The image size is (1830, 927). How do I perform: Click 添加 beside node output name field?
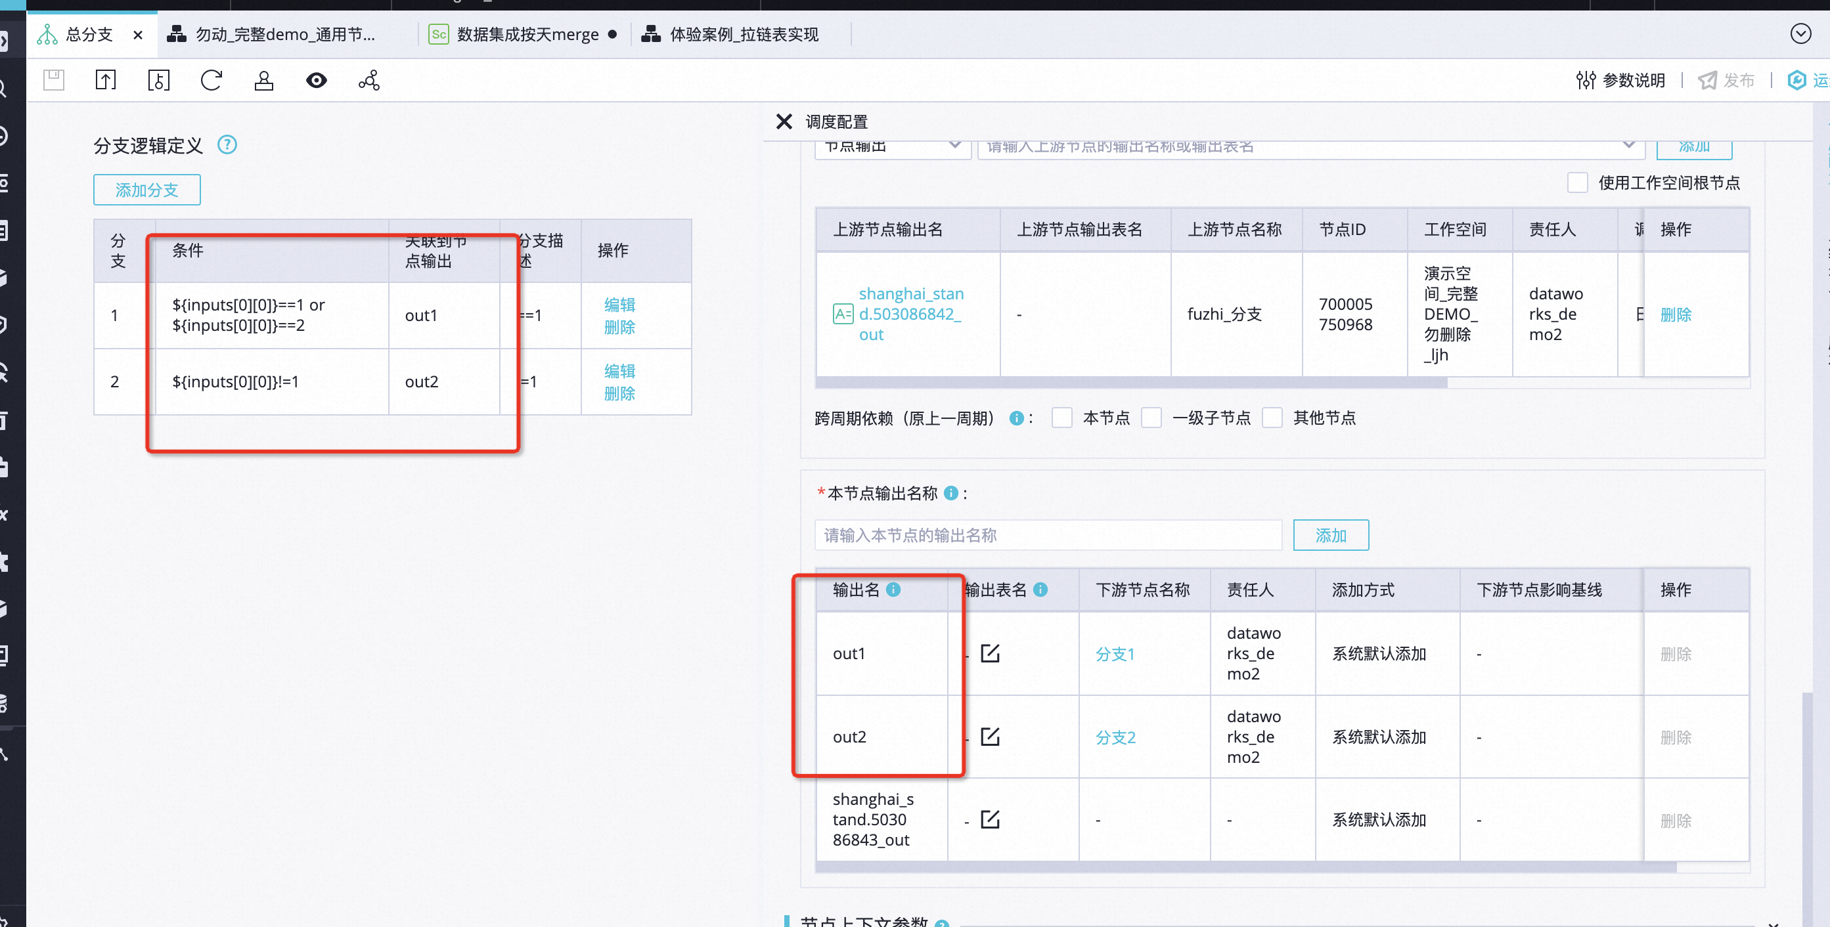coord(1331,534)
